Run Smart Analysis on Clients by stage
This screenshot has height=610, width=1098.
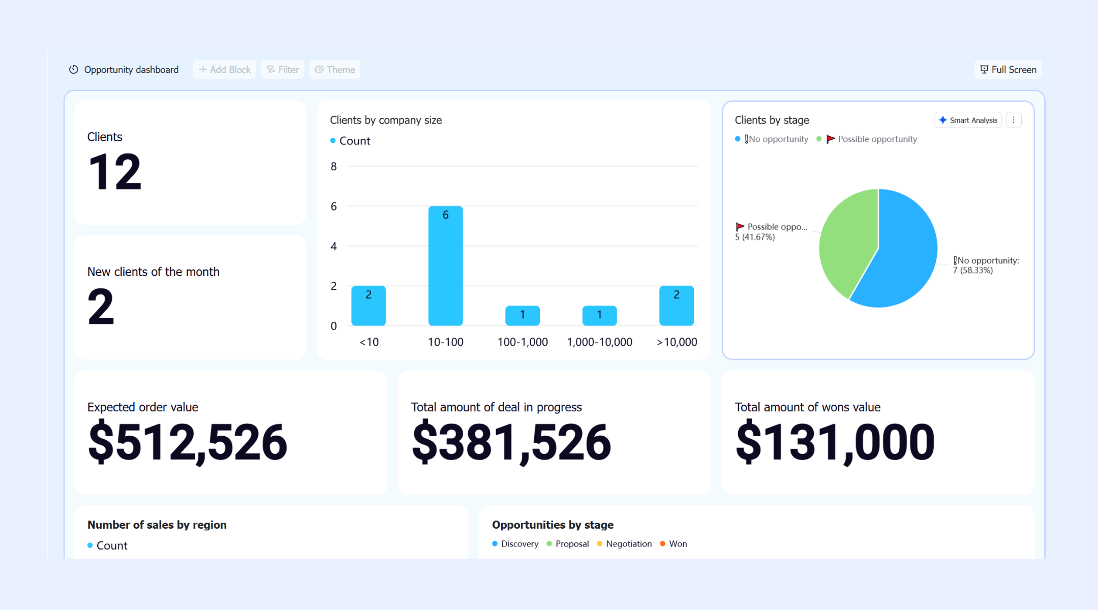point(968,120)
